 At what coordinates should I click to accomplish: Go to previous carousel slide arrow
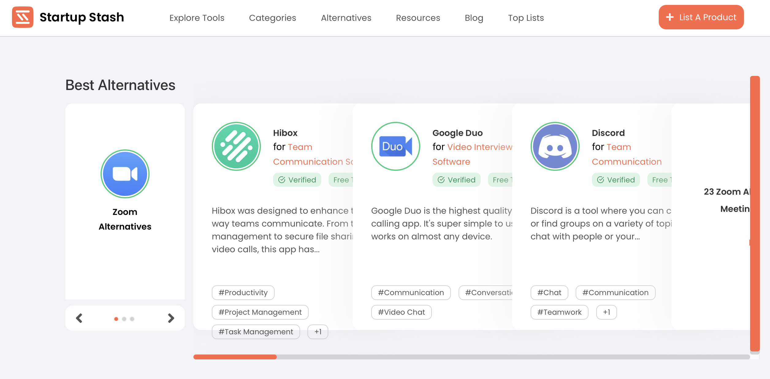79,318
